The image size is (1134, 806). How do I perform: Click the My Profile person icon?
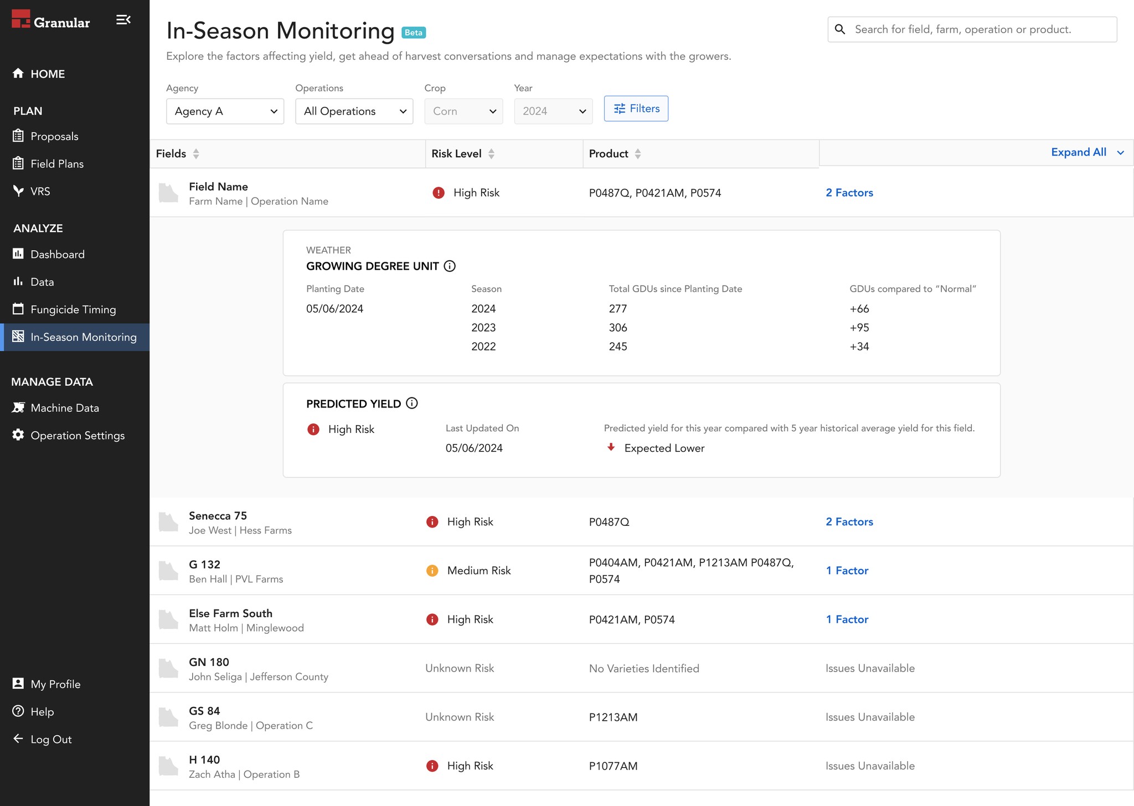click(x=18, y=684)
